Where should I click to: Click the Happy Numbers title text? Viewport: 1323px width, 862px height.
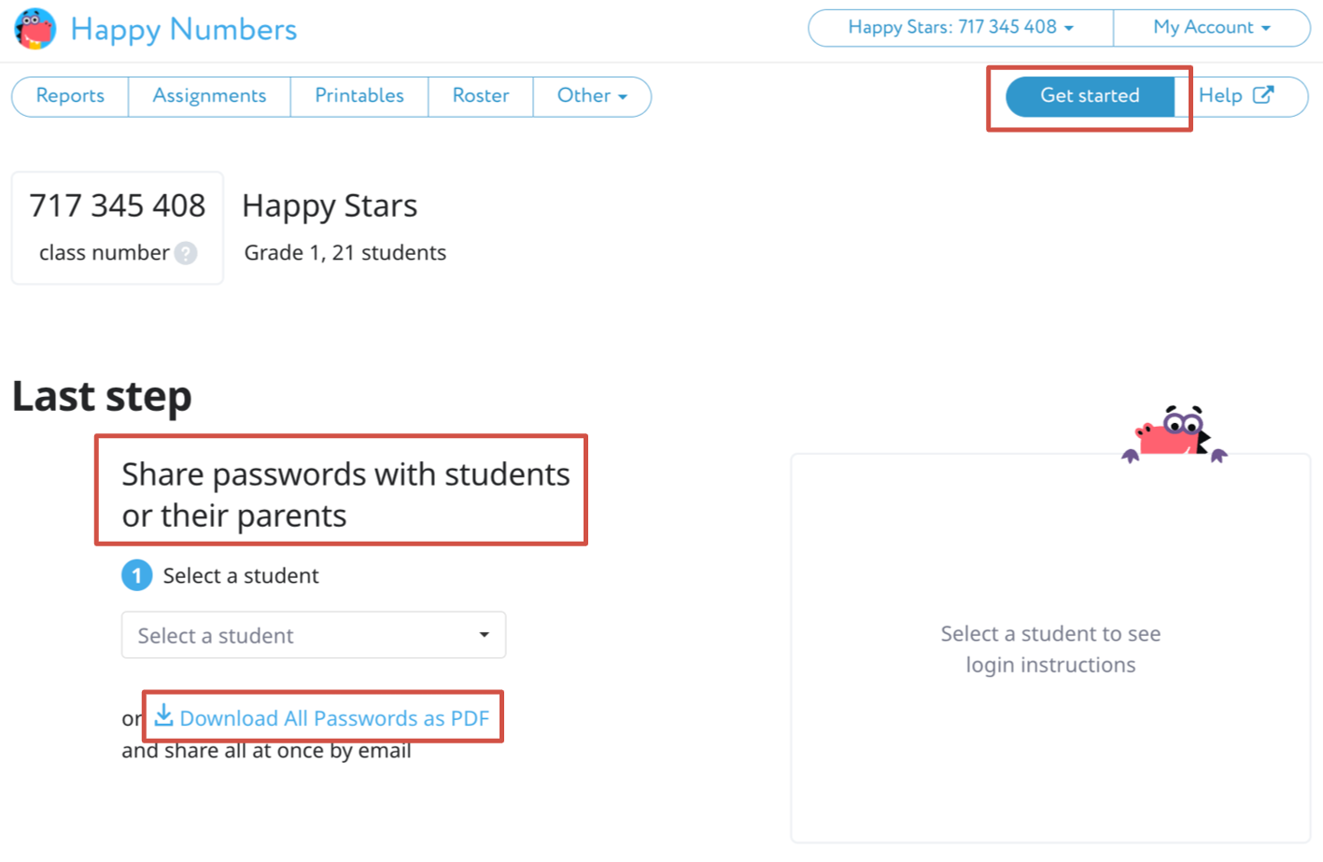184,30
